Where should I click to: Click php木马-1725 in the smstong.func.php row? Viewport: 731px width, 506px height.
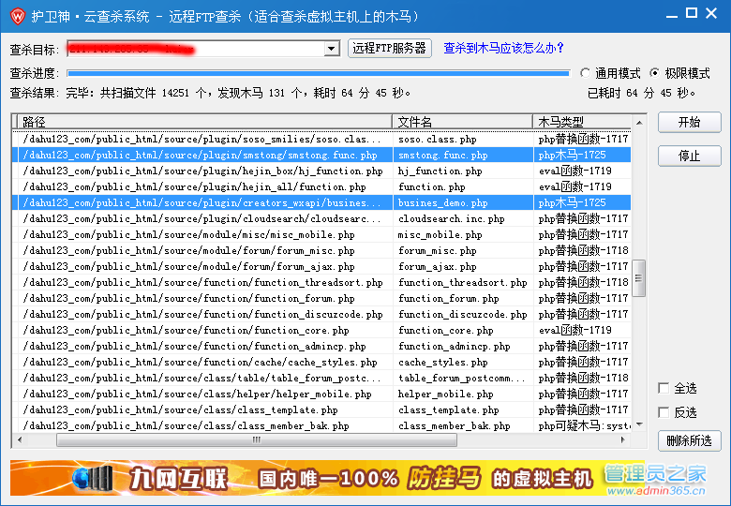click(x=572, y=156)
